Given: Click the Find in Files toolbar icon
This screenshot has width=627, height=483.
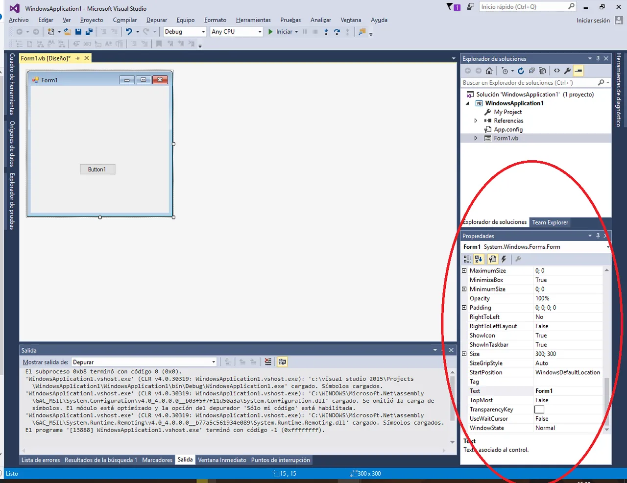Looking at the screenshot, I should (x=362, y=32).
